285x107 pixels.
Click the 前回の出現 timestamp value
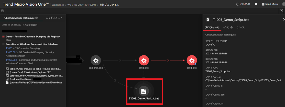click(216, 62)
